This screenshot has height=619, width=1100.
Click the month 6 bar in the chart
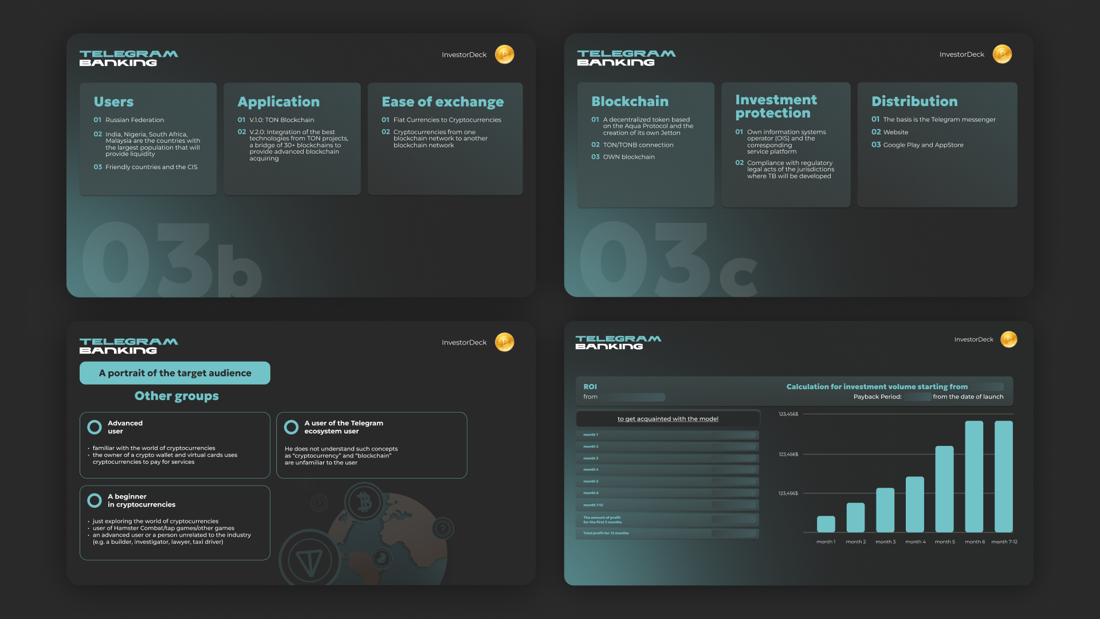(974, 476)
